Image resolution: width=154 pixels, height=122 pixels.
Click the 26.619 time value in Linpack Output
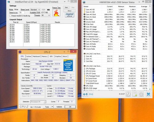coord(12,25)
